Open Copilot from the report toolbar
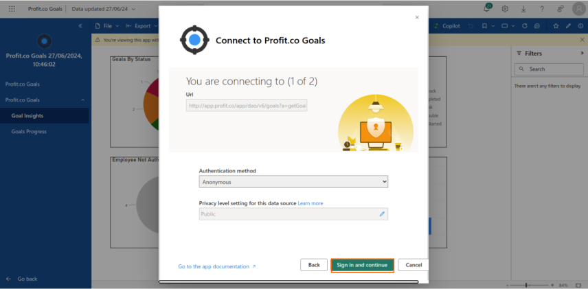The height and width of the screenshot is (289, 588). [x=446, y=26]
